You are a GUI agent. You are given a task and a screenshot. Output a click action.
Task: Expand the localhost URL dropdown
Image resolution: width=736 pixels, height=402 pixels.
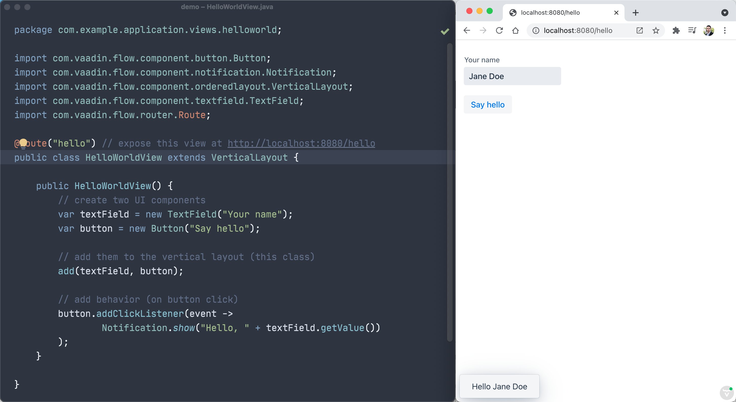pyautogui.click(x=578, y=30)
